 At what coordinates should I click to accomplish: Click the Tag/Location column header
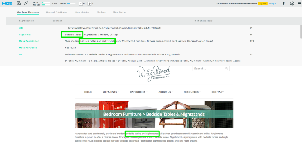coord(27,21)
